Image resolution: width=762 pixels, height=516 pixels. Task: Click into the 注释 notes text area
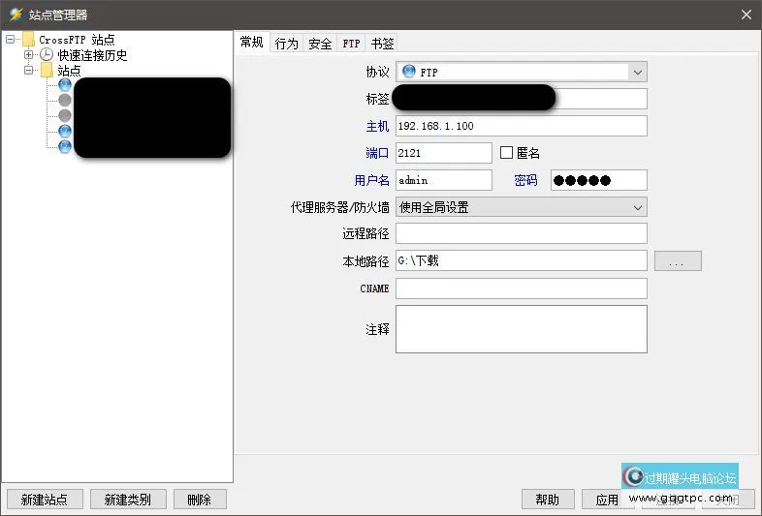[x=521, y=329]
